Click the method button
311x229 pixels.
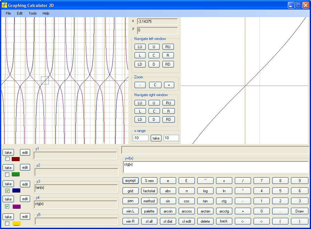(149, 201)
